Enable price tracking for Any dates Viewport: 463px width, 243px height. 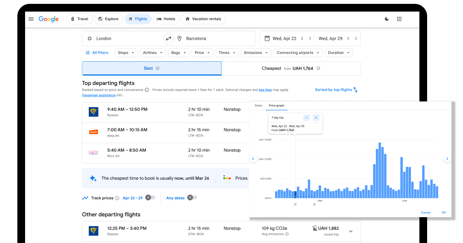click(192, 197)
